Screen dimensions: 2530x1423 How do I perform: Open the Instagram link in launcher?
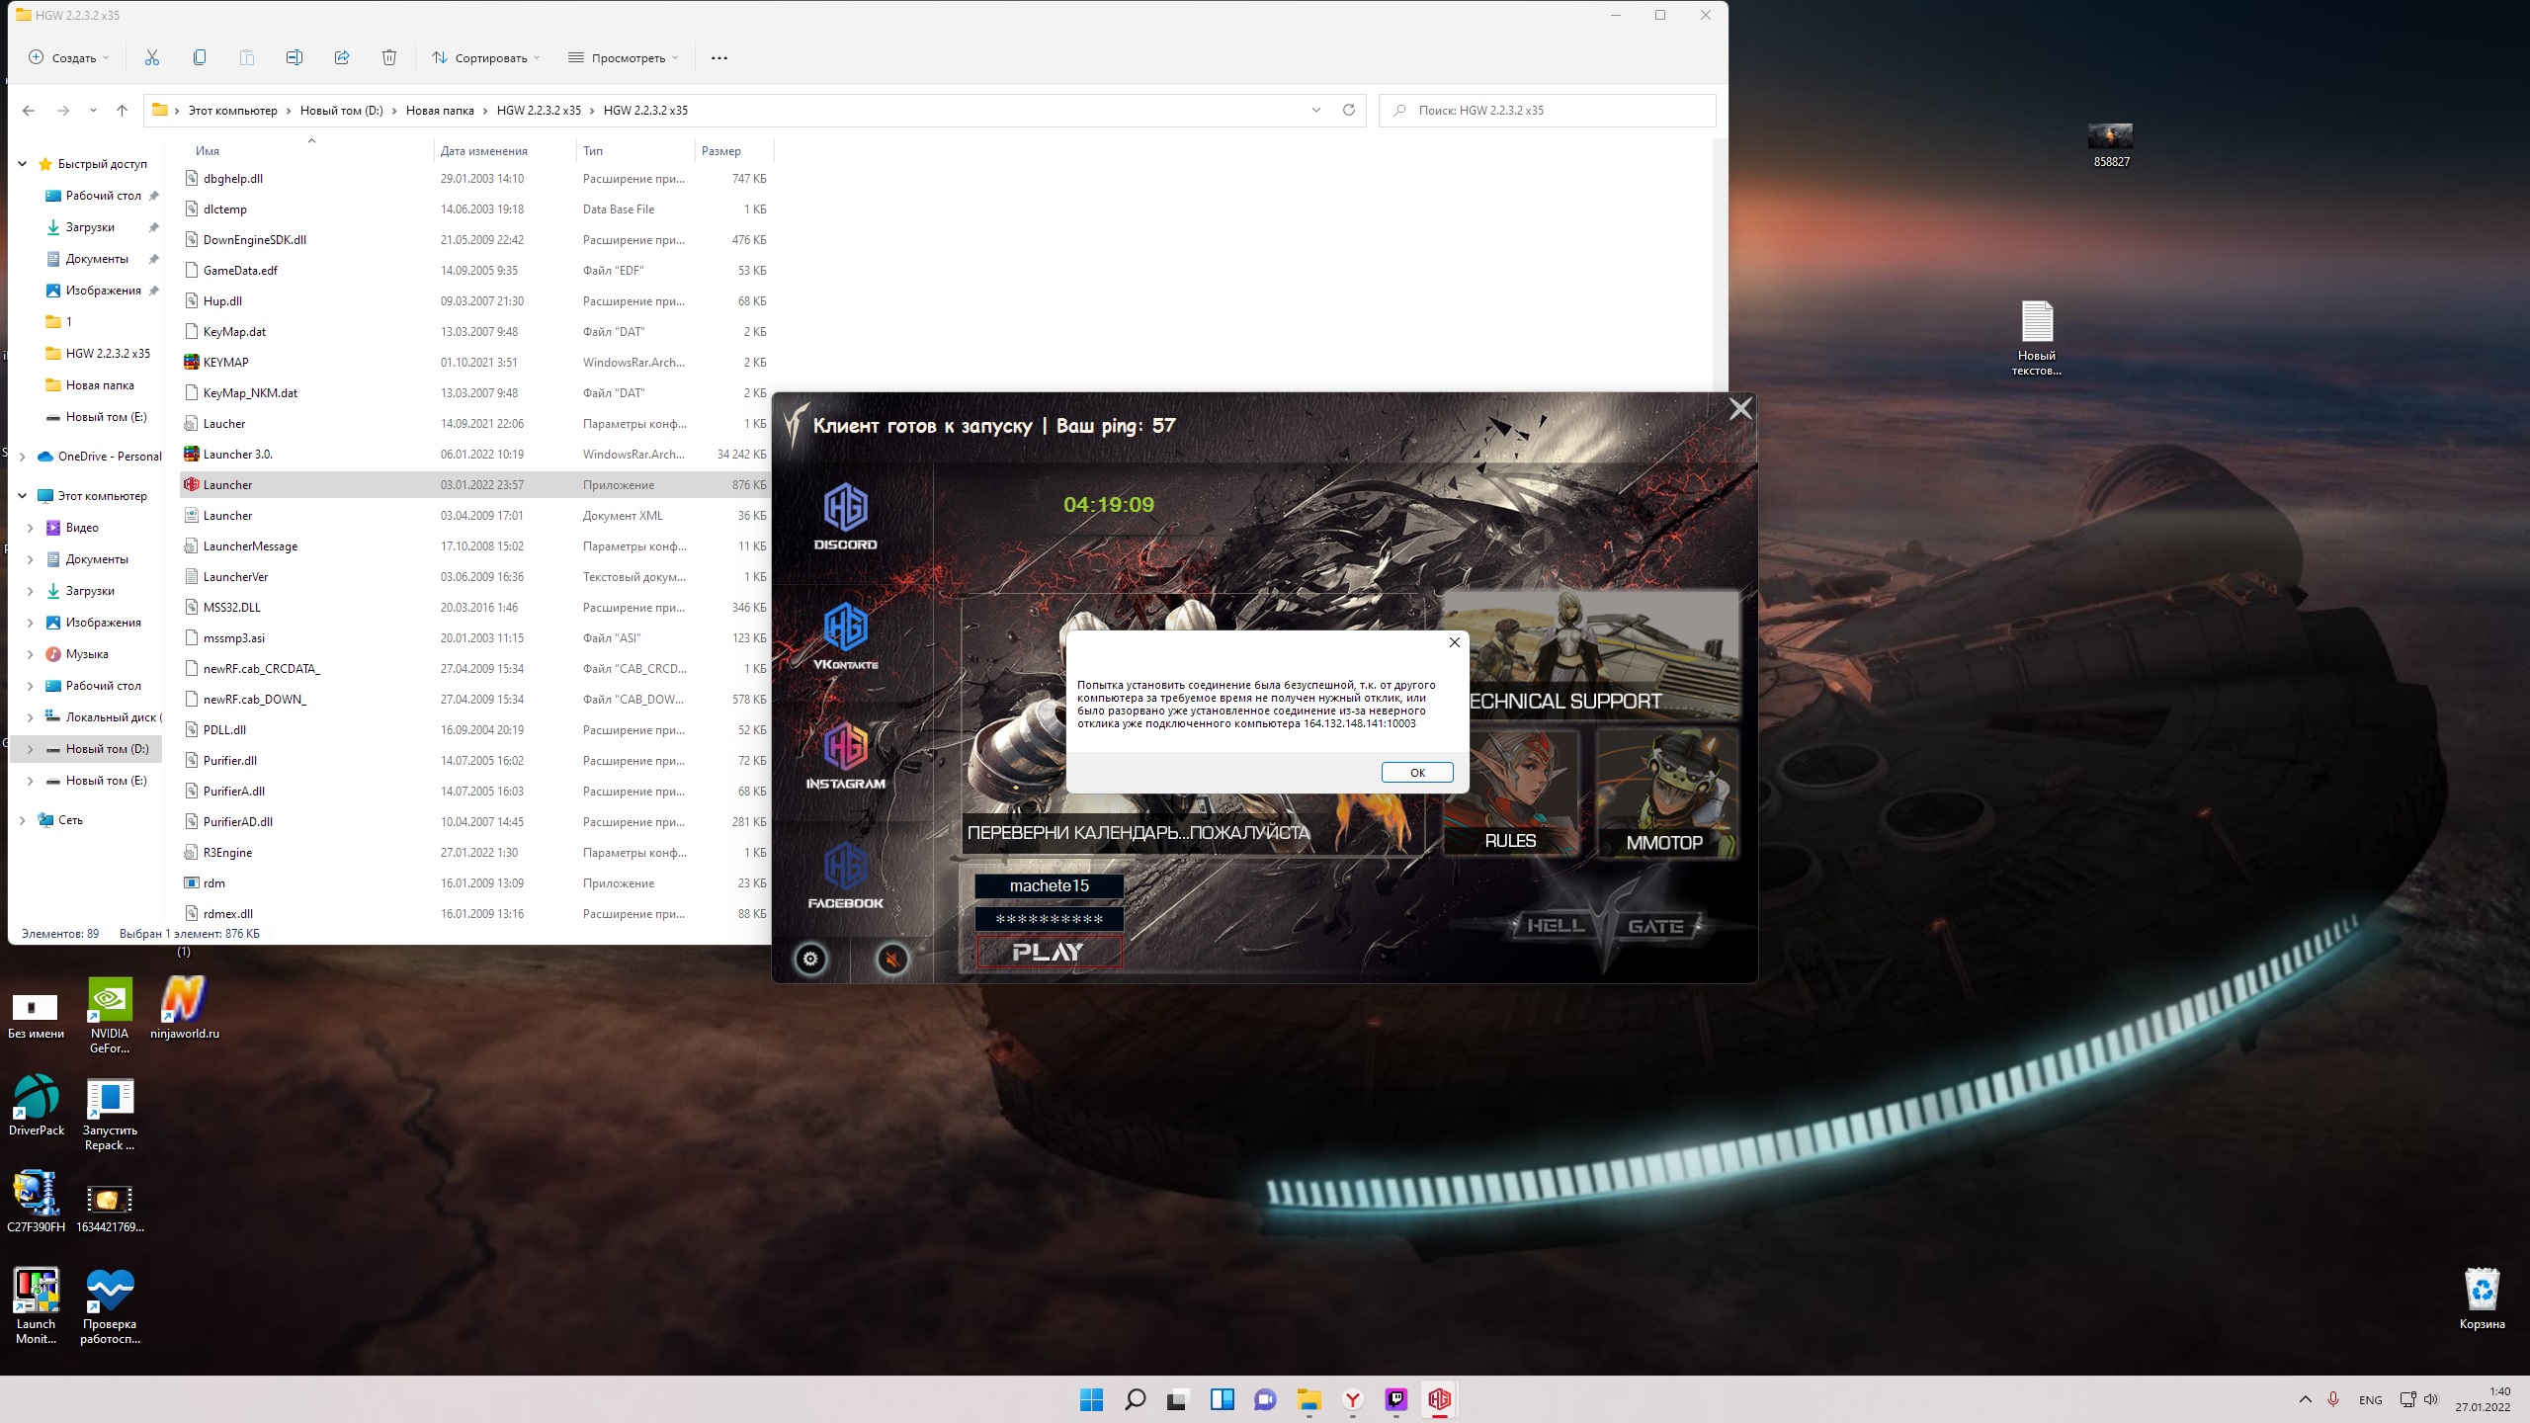pyautogui.click(x=845, y=756)
